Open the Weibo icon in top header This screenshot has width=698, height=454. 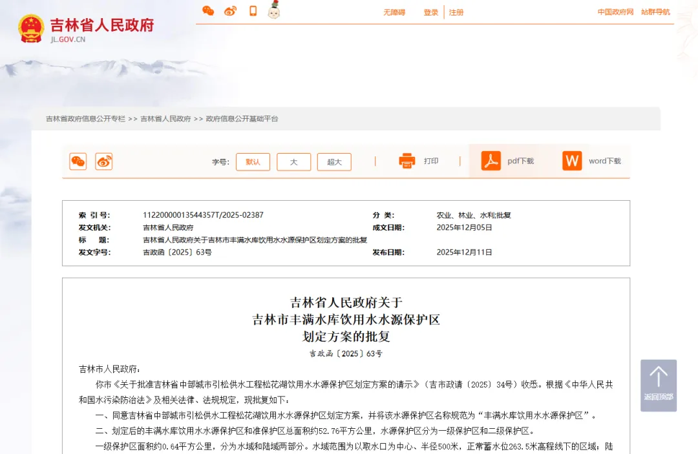[231, 11]
